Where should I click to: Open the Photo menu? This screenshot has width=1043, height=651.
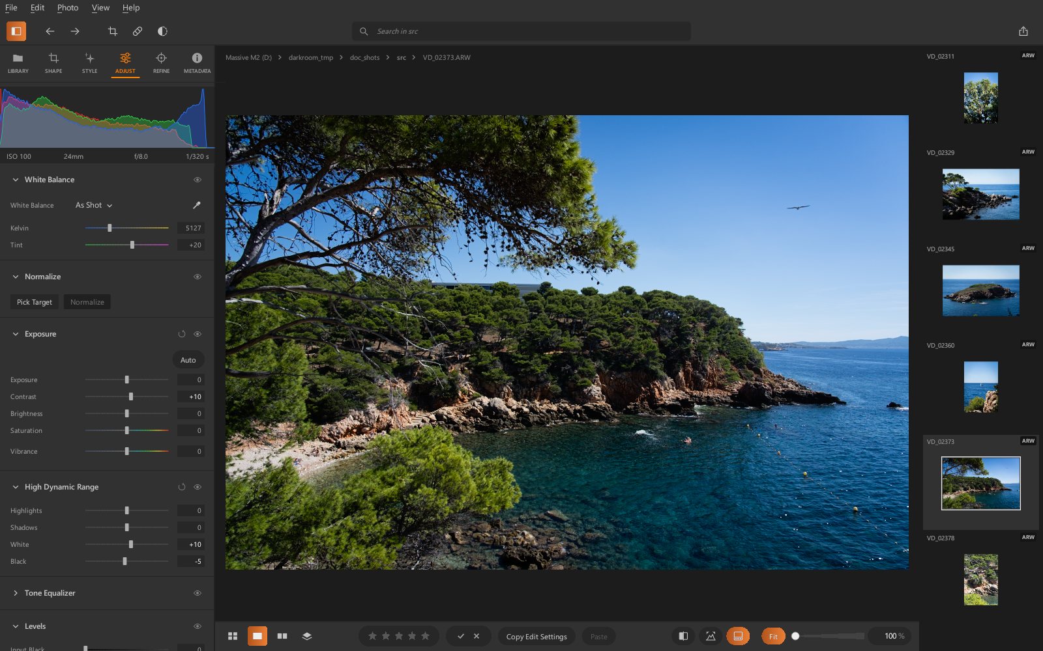68,8
